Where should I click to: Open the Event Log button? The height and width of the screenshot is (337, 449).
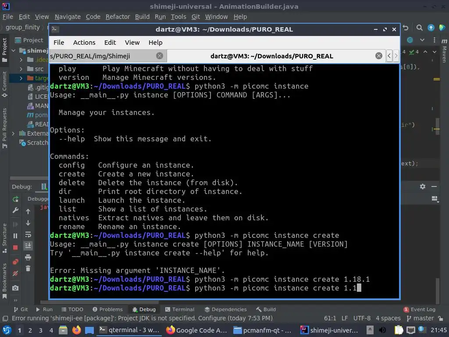pos(420,309)
